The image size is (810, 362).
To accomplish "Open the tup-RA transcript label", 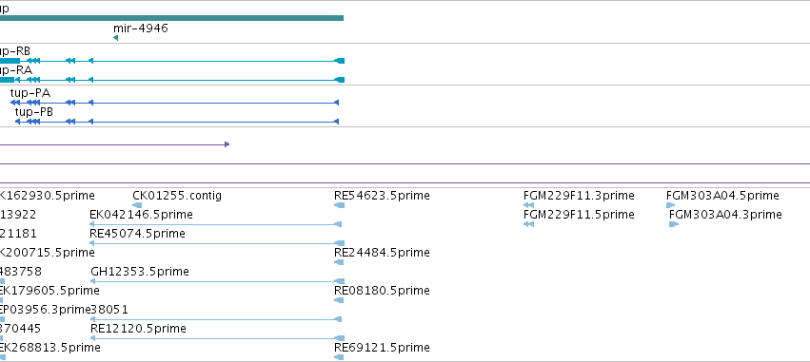I will click(x=16, y=70).
